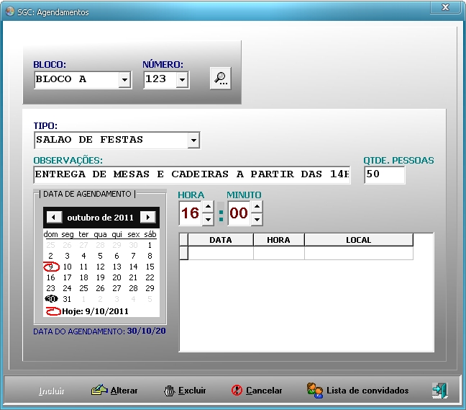The height and width of the screenshot is (410, 466).
Task: Increase the MINUTO value
Action: pos(256,207)
